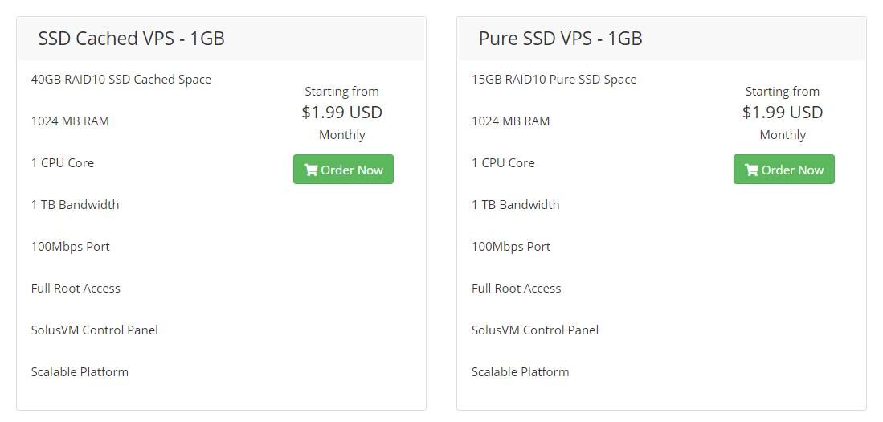Click 1024 MB RAM in SSD Cached plan
Screen dimensions: 883x422
point(70,121)
